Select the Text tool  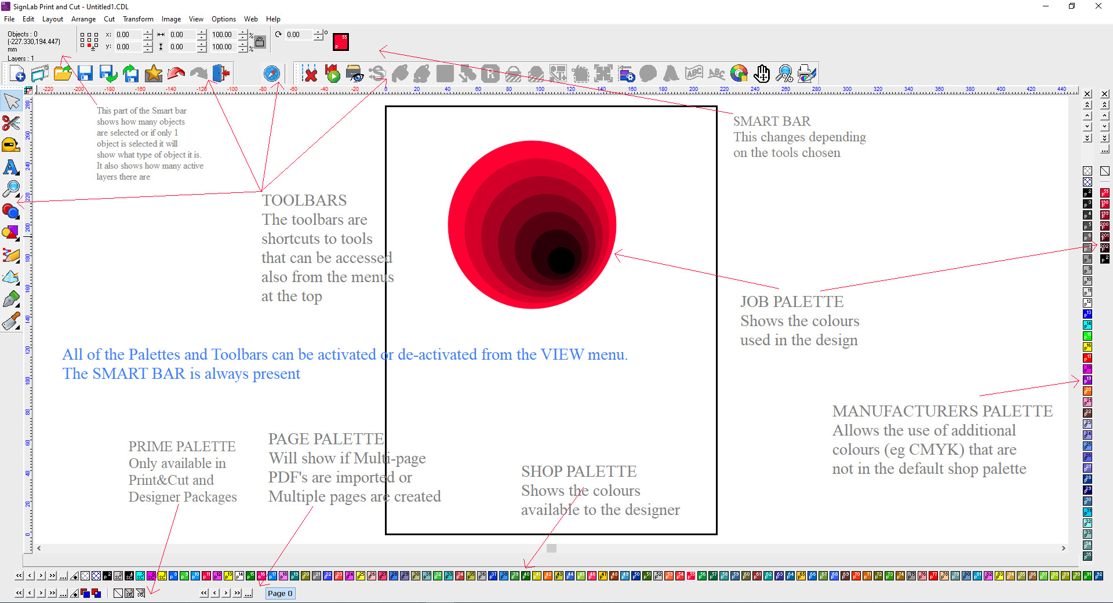tap(12, 168)
